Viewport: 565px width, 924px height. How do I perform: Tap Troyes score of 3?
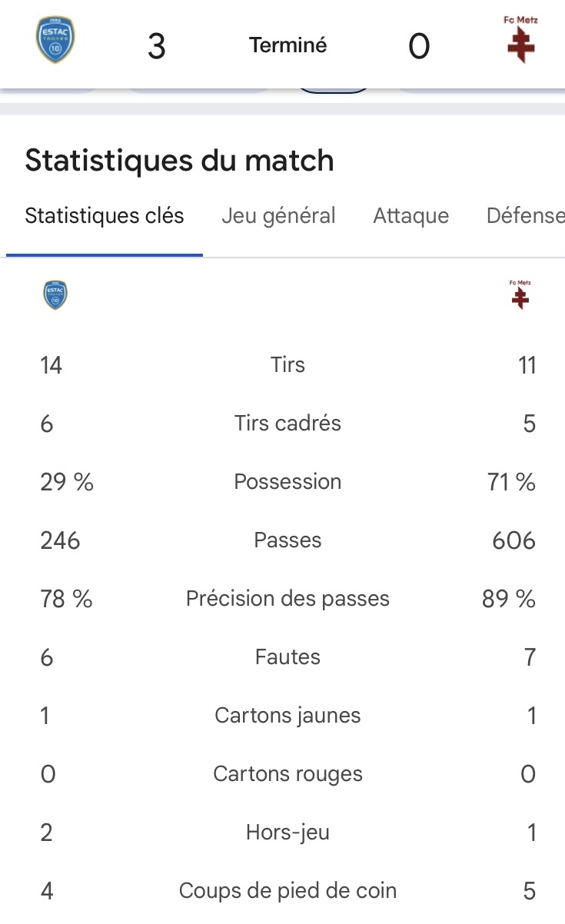(156, 47)
